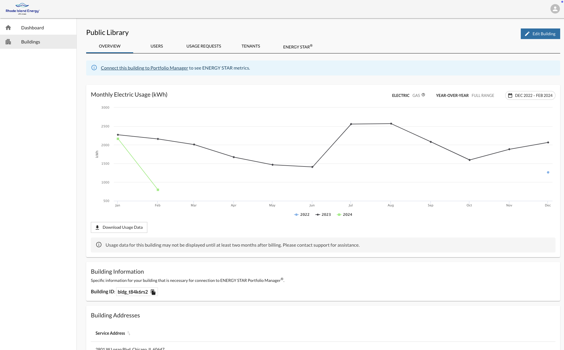The width and height of the screenshot is (564, 350).
Task: Click the gas help question mark icon
Action: [x=423, y=95]
